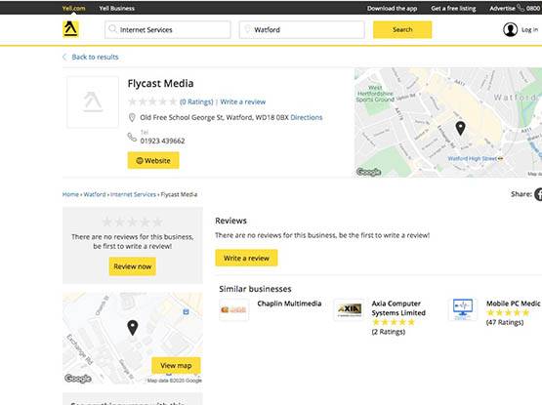Click the map pin on the top map
Image resolution: width=542 pixels, height=405 pixels.
460,128
